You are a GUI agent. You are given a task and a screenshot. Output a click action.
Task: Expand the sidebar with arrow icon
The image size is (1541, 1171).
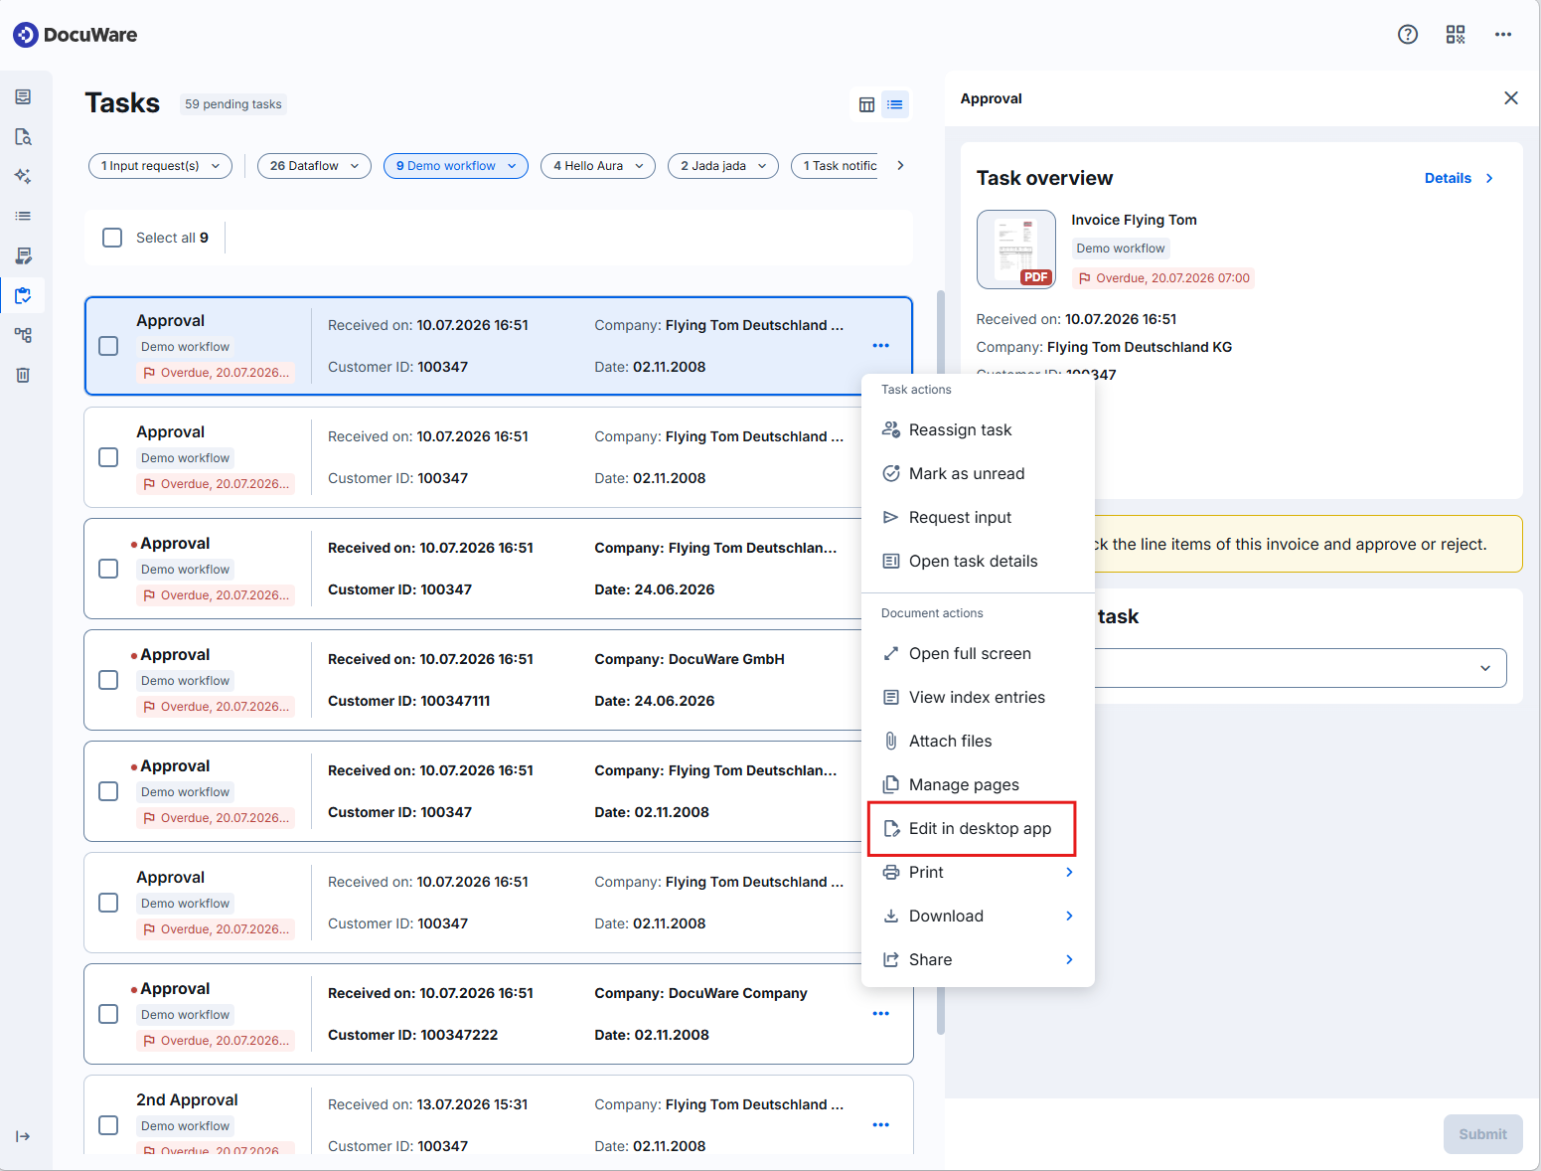[x=23, y=1136]
